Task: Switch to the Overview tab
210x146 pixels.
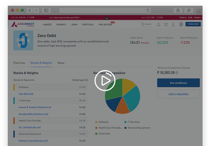Action: (x=19, y=63)
